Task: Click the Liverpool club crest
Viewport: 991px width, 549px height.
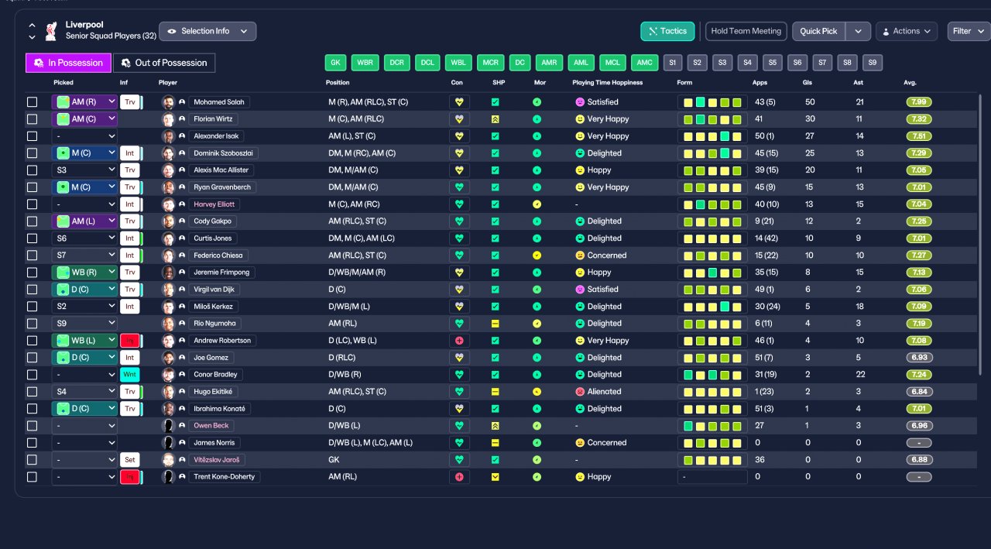Action: (x=51, y=31)
